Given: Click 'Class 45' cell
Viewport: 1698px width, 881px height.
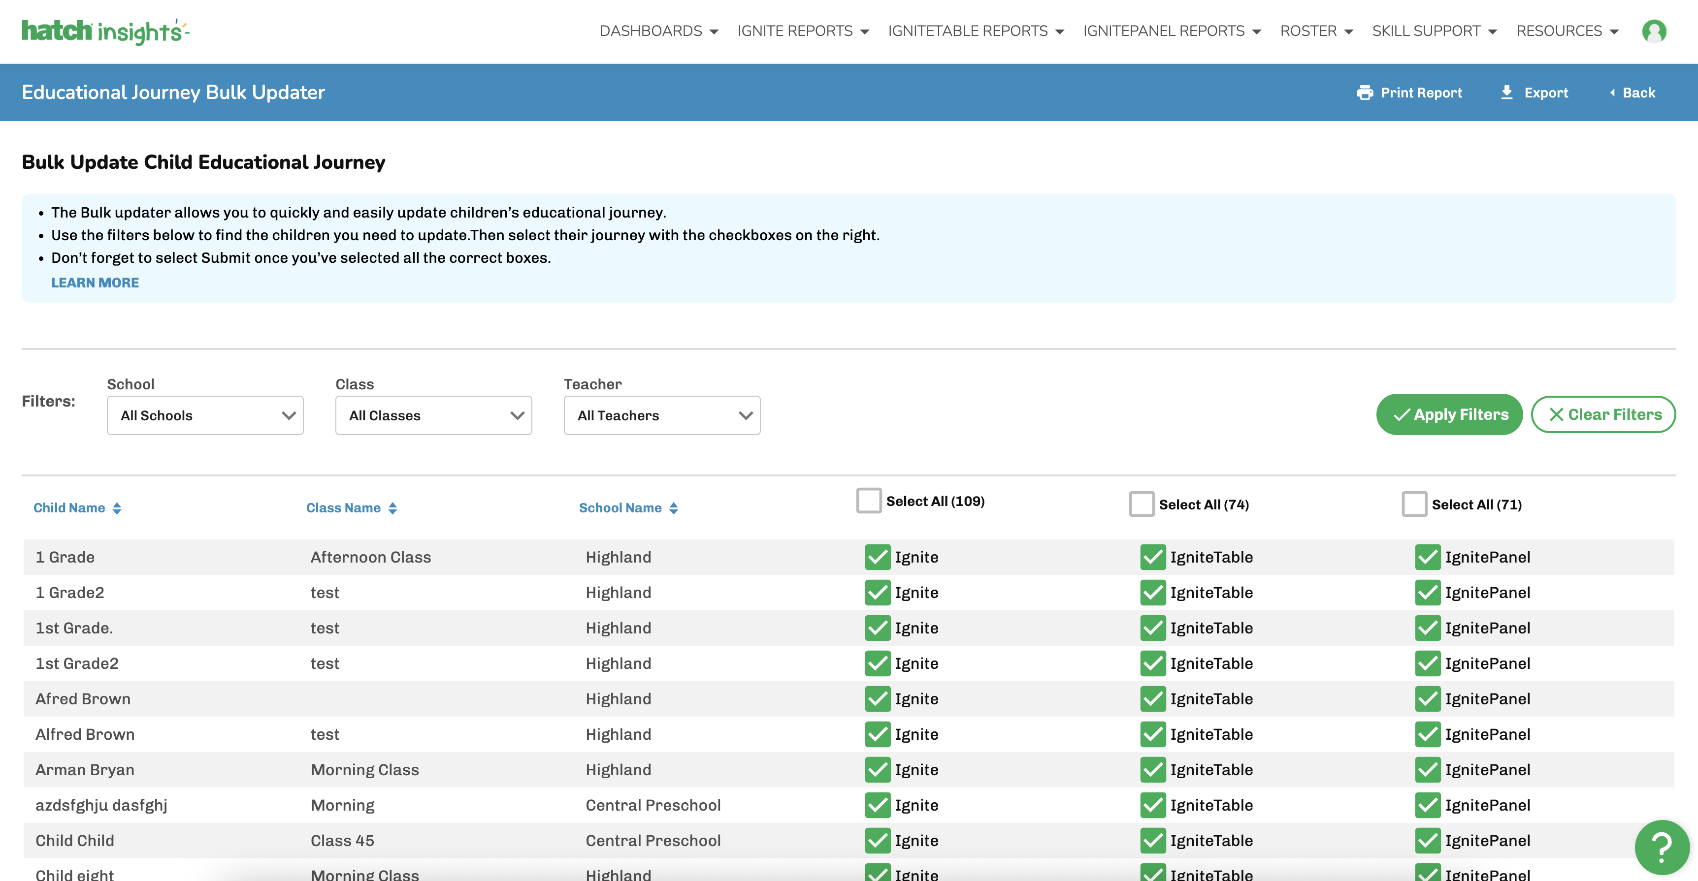Looking at the screenshot, I should coord(342,841).
